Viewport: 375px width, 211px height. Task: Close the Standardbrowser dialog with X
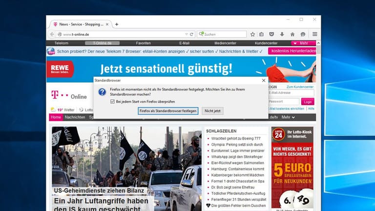point(264,81)
